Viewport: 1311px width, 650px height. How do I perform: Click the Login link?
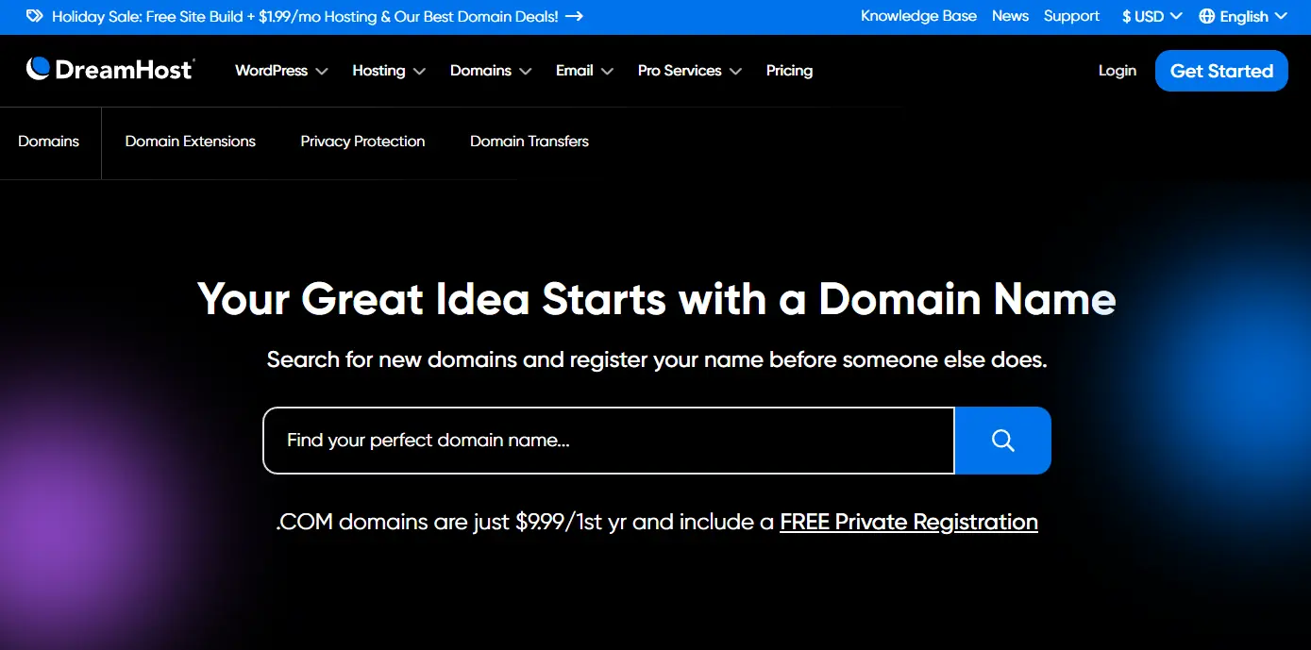click(x=1118, y=71)
